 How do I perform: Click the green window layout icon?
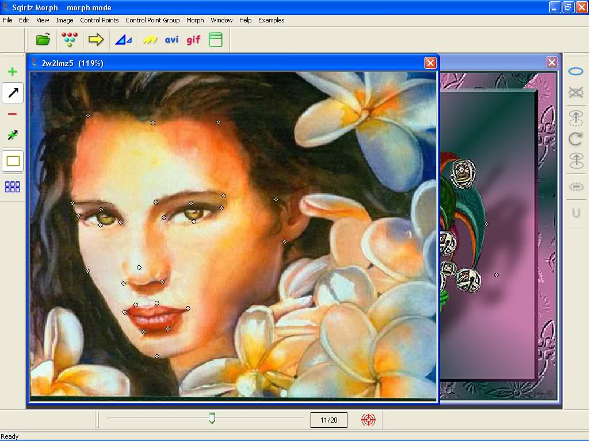click(216, 40)
